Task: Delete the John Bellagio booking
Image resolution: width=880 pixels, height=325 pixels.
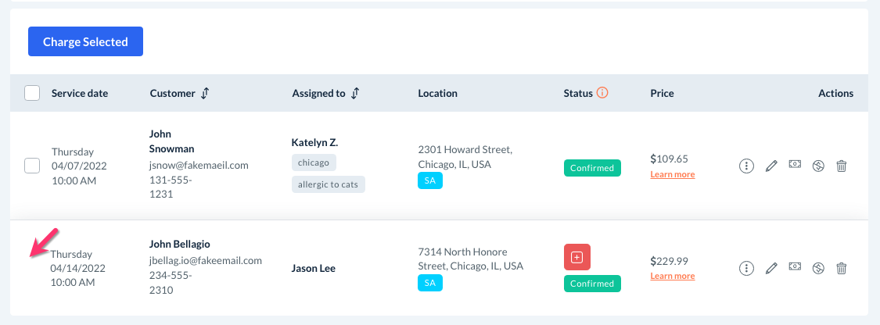Action: pos(842,269)
